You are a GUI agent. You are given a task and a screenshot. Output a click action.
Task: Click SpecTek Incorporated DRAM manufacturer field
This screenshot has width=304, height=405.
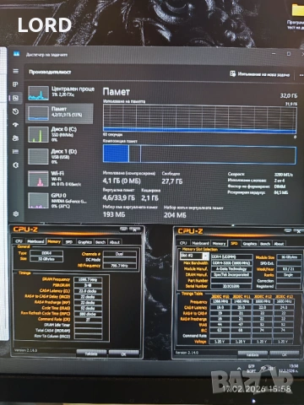coord(231,274)
